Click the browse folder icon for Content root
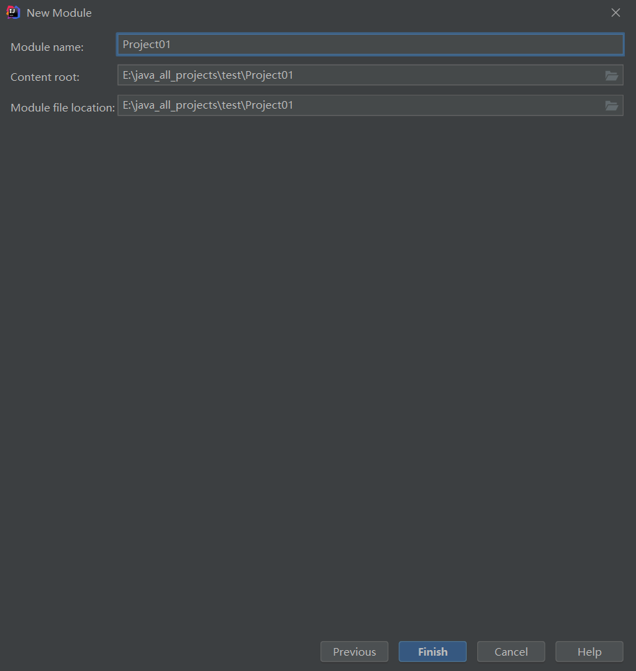636x671 pixels. tap(611, 75)
